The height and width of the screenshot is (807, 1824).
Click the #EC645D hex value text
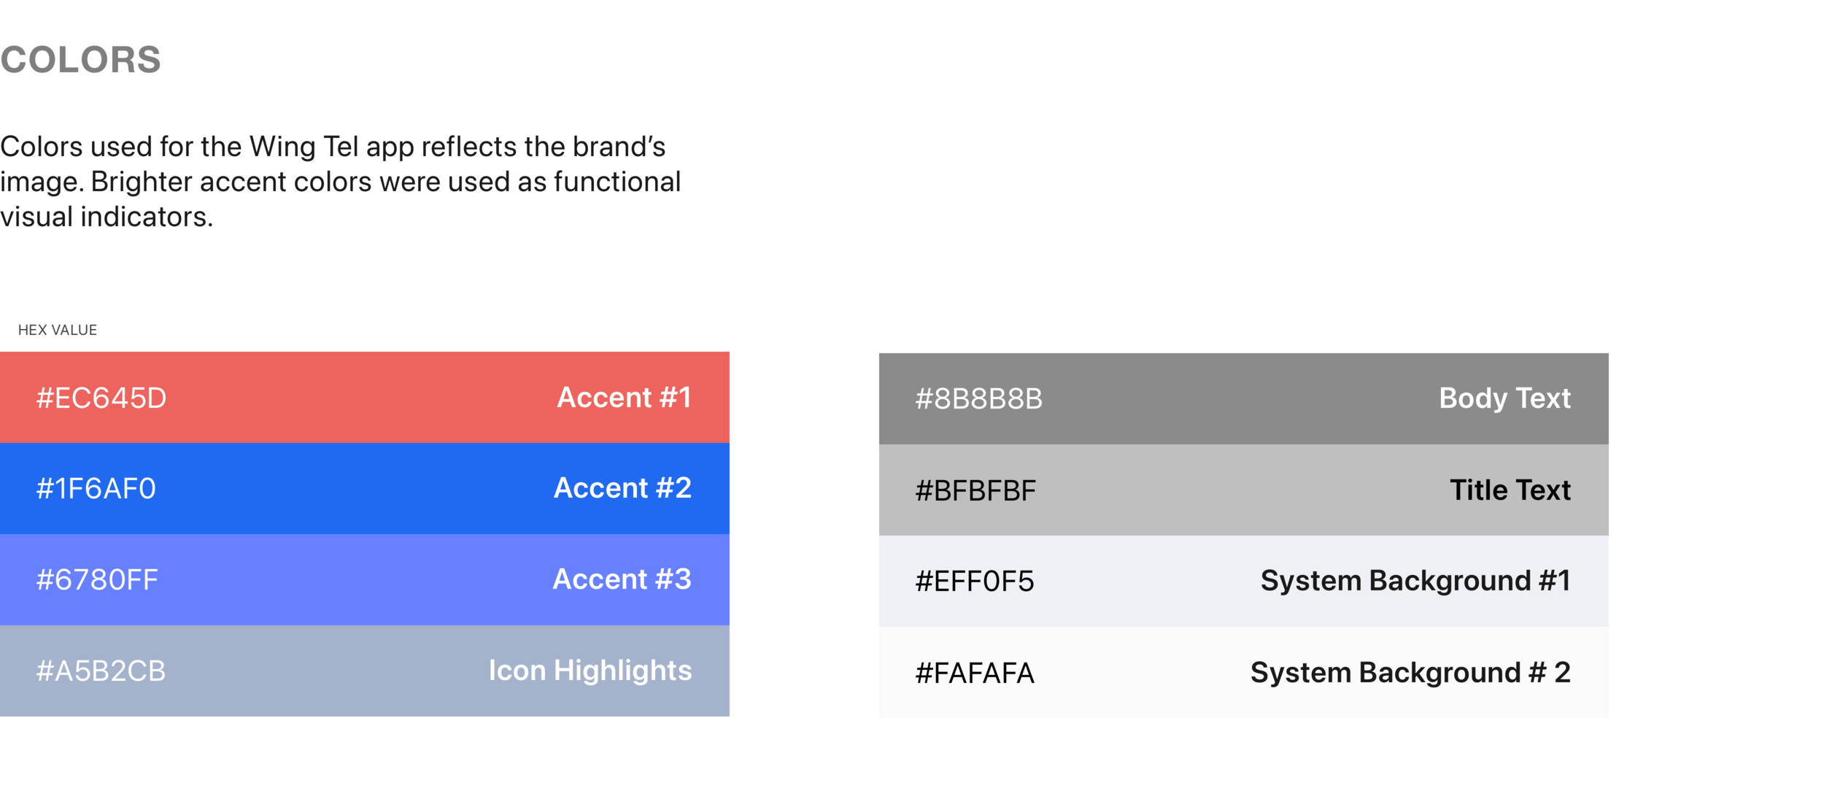101,398
